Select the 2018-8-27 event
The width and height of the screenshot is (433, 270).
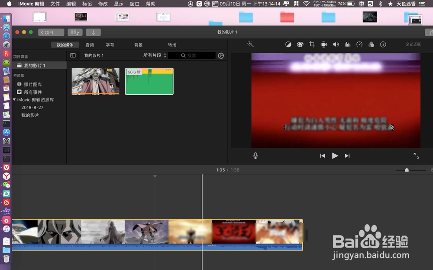point(32,108)
